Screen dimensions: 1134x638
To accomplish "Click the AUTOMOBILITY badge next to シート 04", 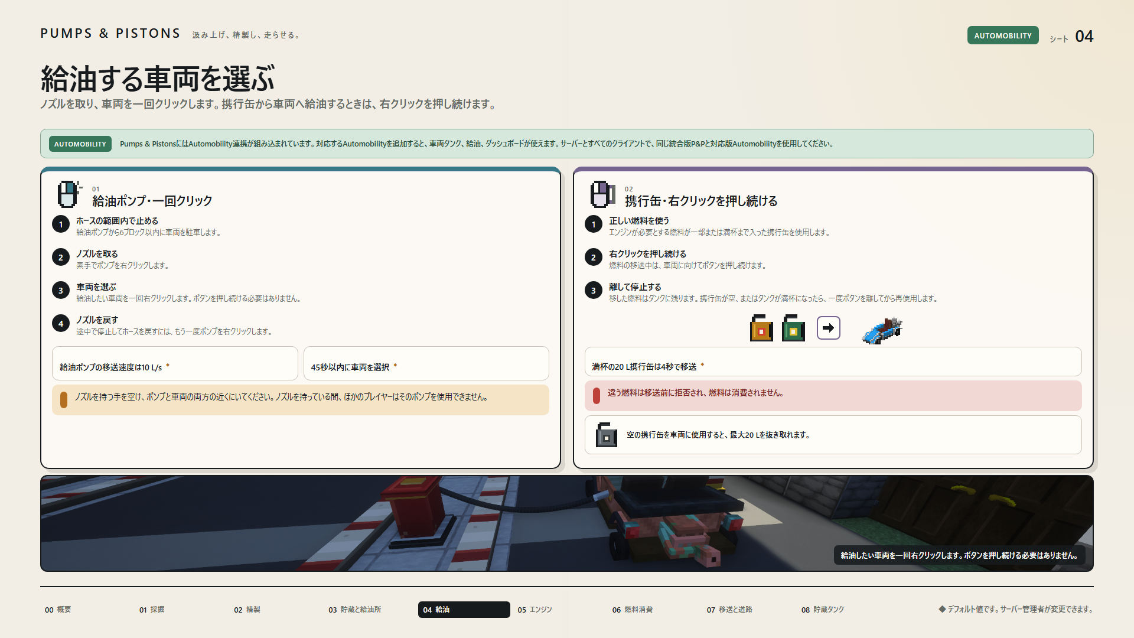I will point(1003,35).
